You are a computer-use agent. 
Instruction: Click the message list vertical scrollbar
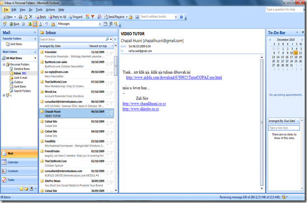116,66
